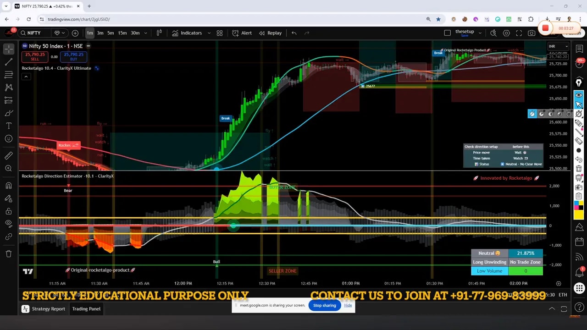Switch to the Trading Panel tab
Screen dimensions: 587x330
(86, 309)
